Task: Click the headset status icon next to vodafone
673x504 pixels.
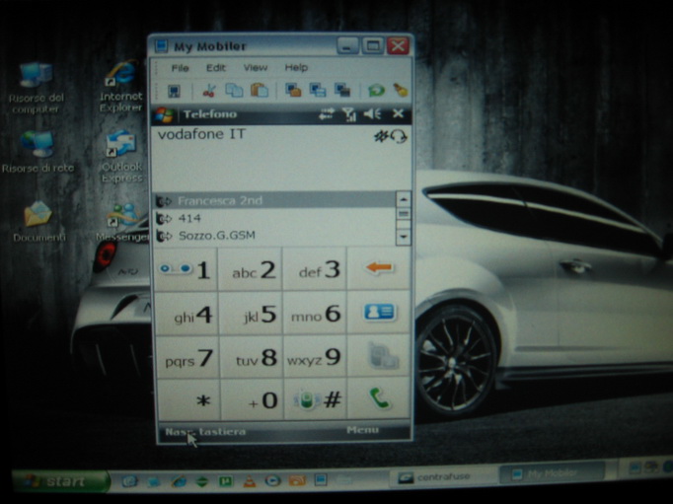Action: click(400, 137)
